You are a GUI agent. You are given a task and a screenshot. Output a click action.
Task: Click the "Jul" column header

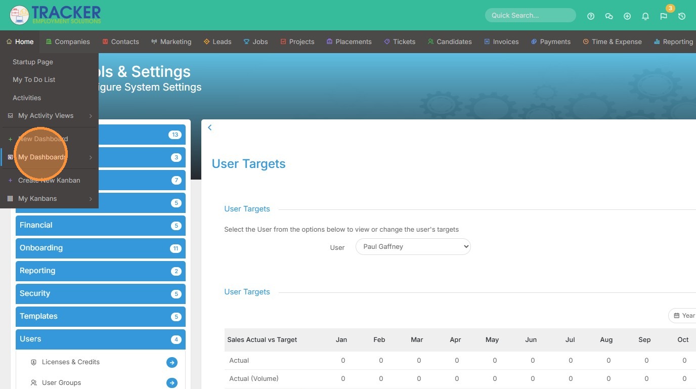[x=570, y=340]
